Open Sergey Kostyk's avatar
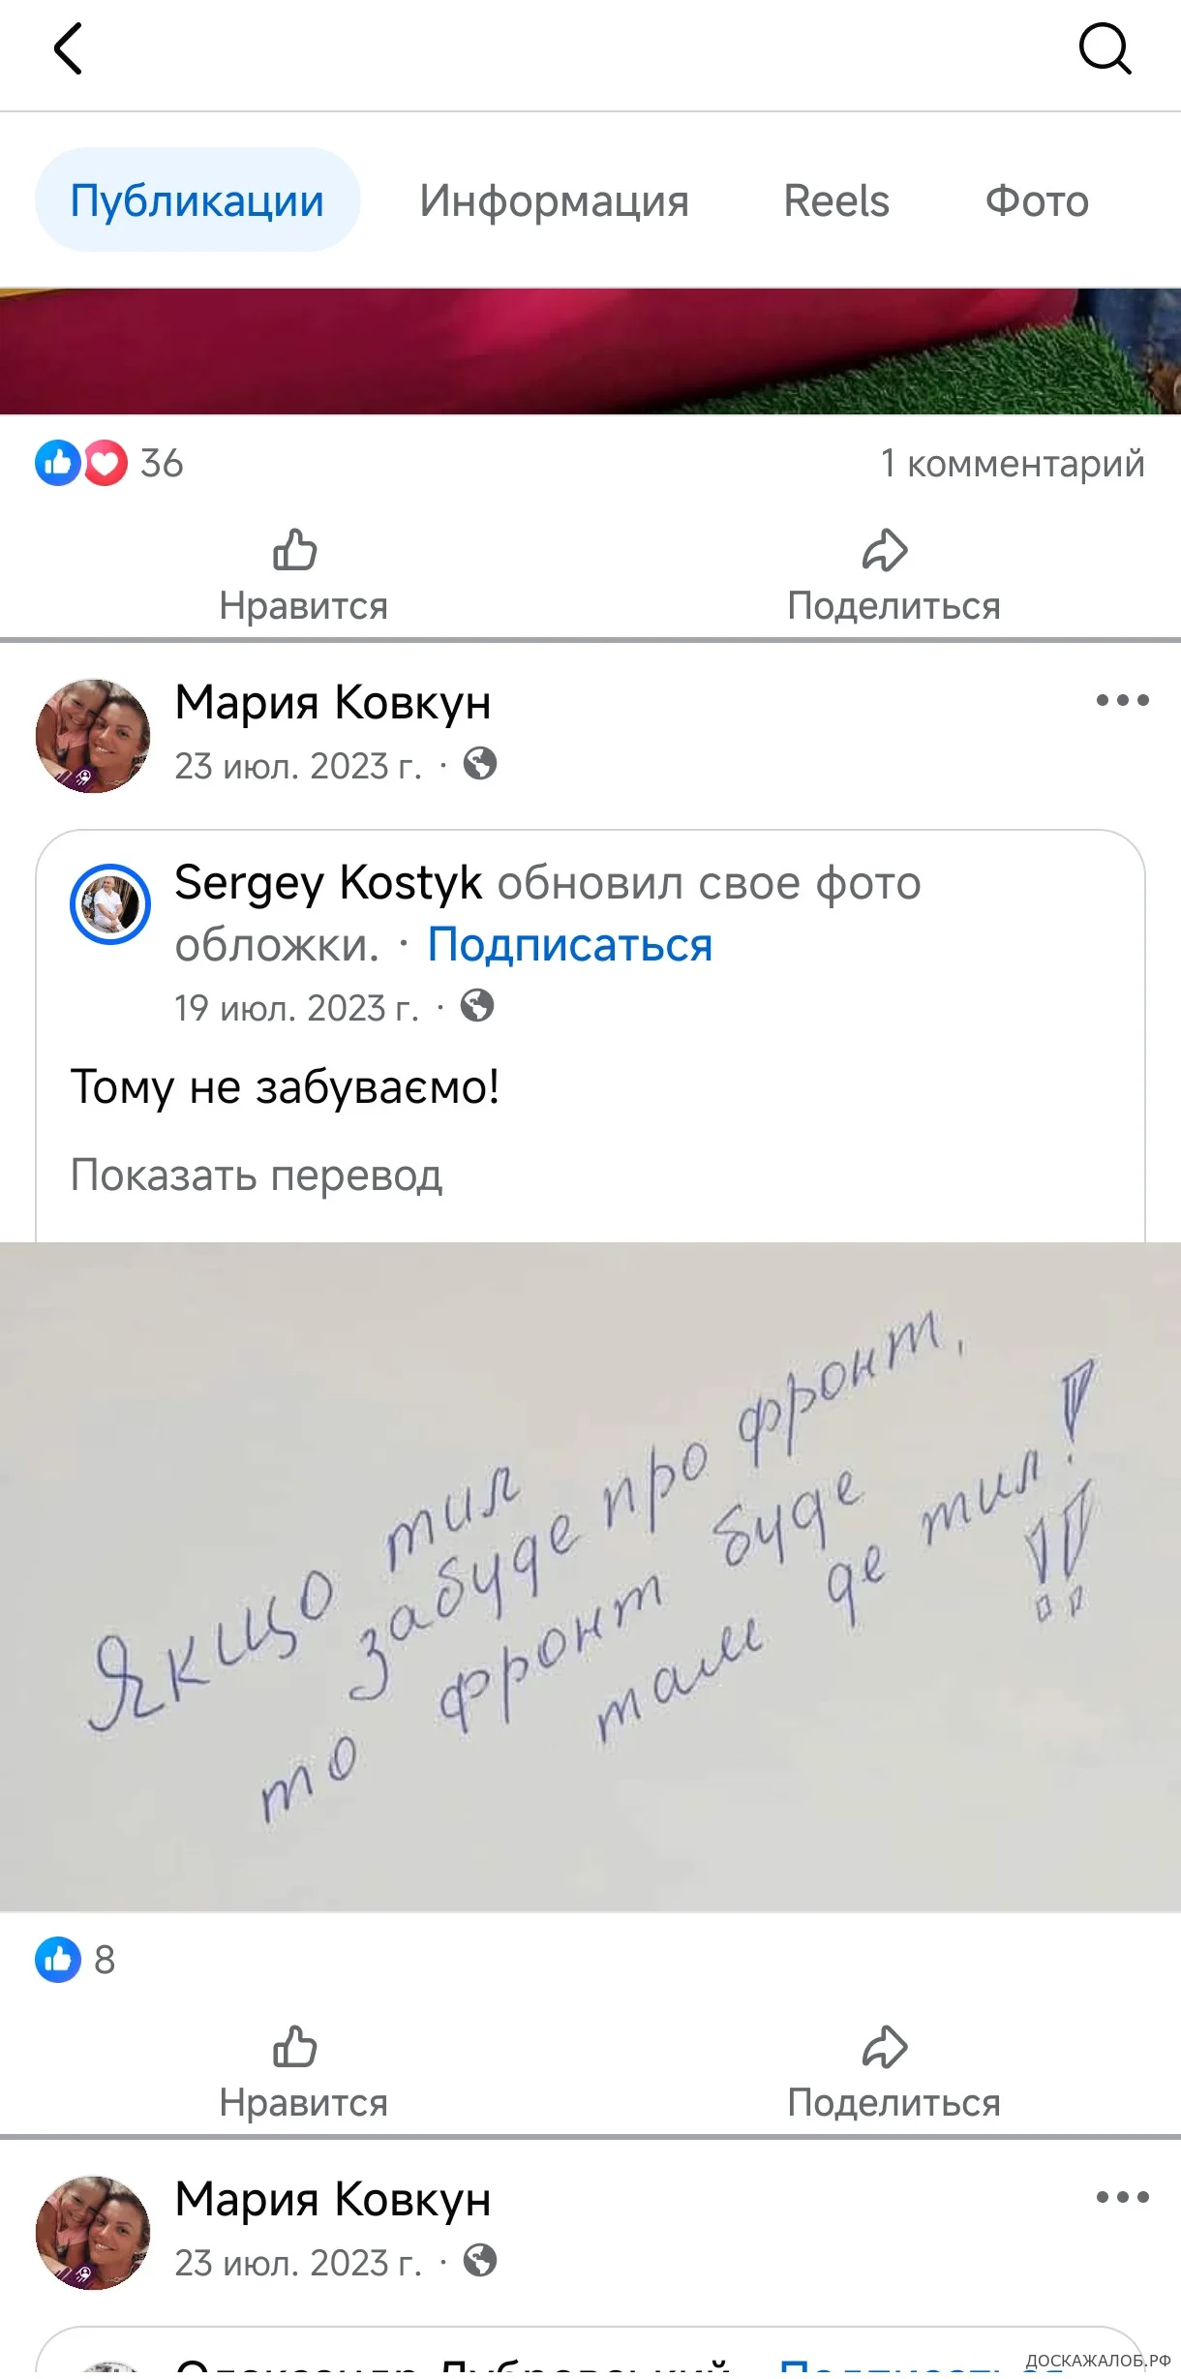Screen dimensions: 1181x2379 click(x=110, y=904)
